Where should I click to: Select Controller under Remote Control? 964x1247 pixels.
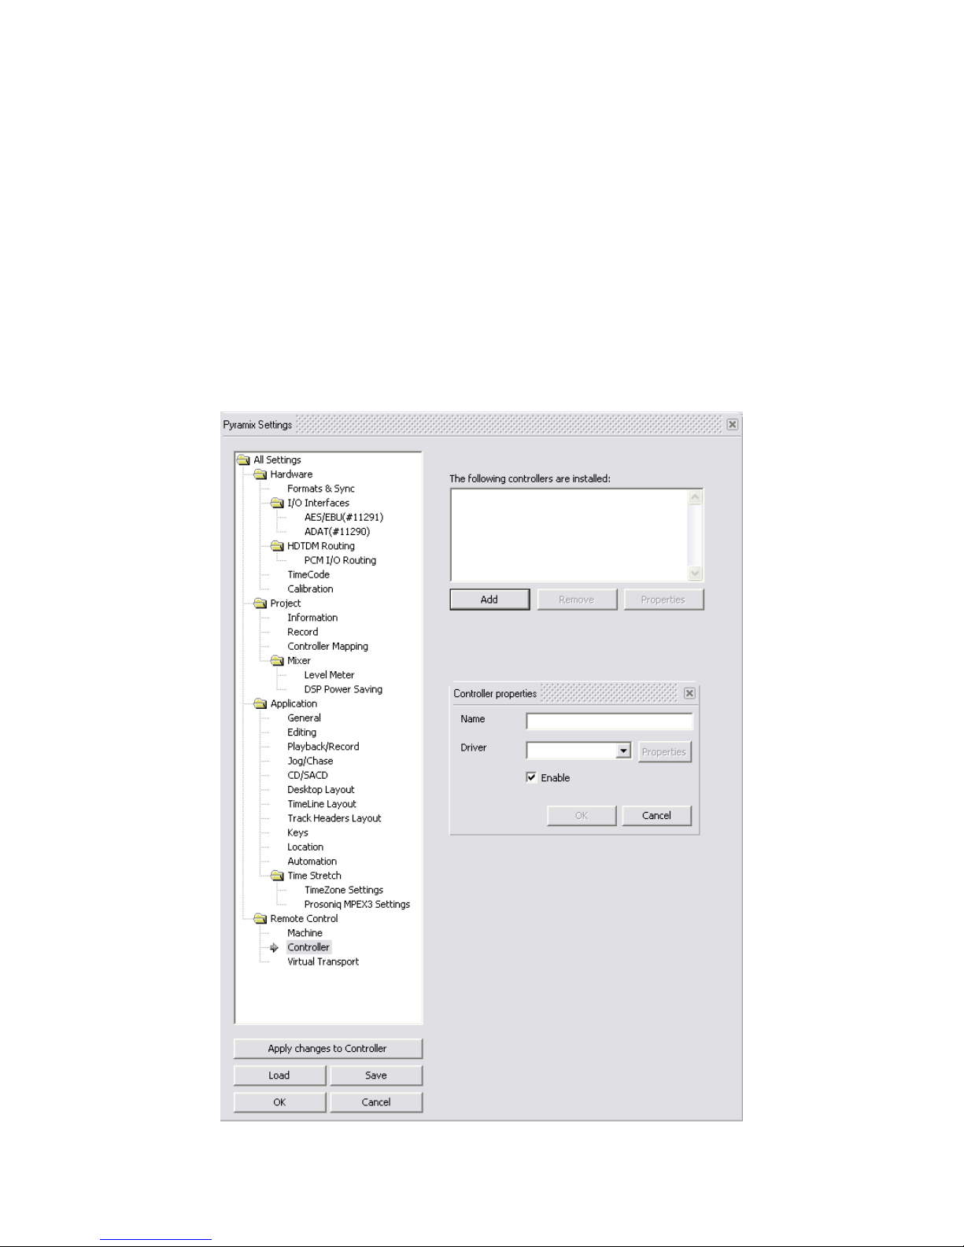coord(308,947)
